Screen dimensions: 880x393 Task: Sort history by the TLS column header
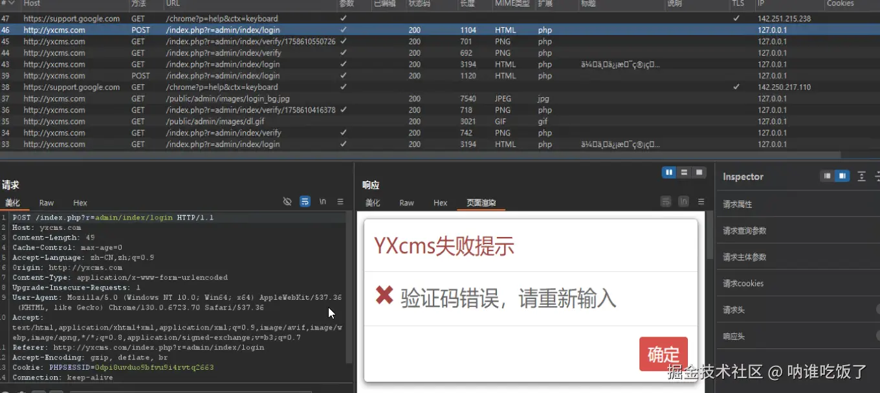pyautogui.click(x=738, y=4)
